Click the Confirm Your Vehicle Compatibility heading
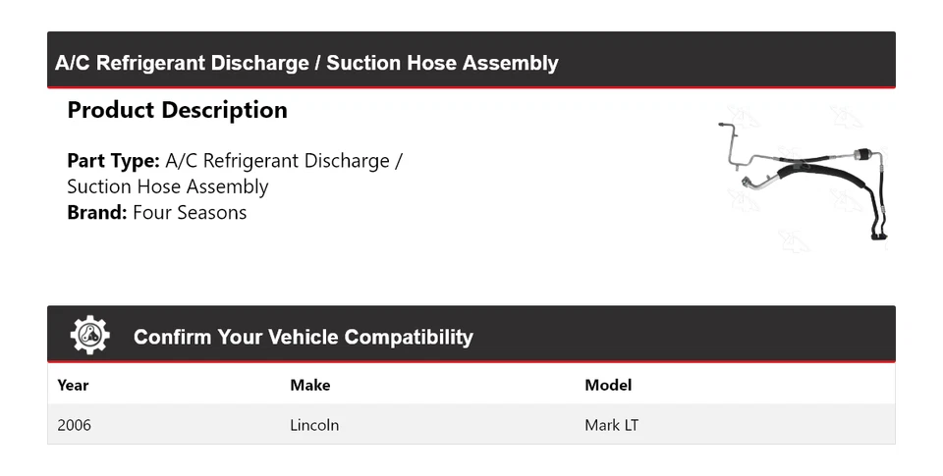Image resolution: width=943 pixels, height=476 pixels. click(303, 337)
